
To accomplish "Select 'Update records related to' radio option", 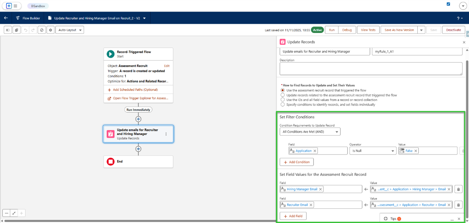I will click(x=283, y=95).
